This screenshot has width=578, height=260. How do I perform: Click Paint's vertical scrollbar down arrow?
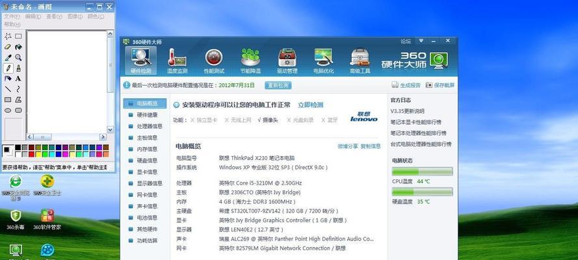(111, 129)
